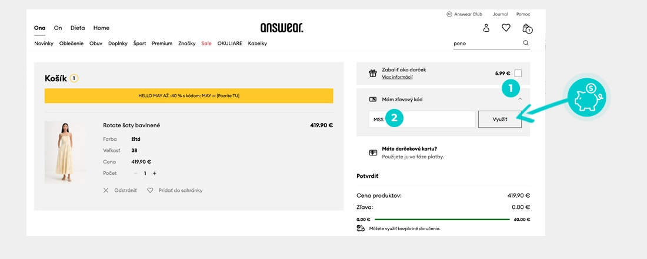Screen dimensions: 647x259
Task: Open the shopping bag cart icon
Action: (527, 28)
